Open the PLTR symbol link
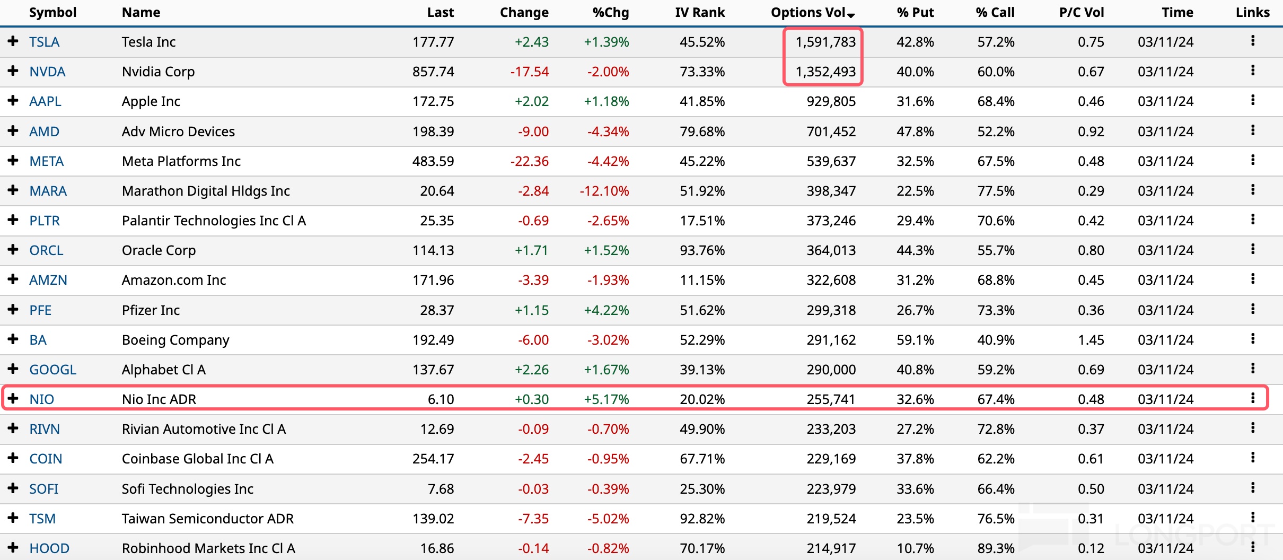This screenshot has height=560, width=1283. pyautogui.click(x=45, y=221)
